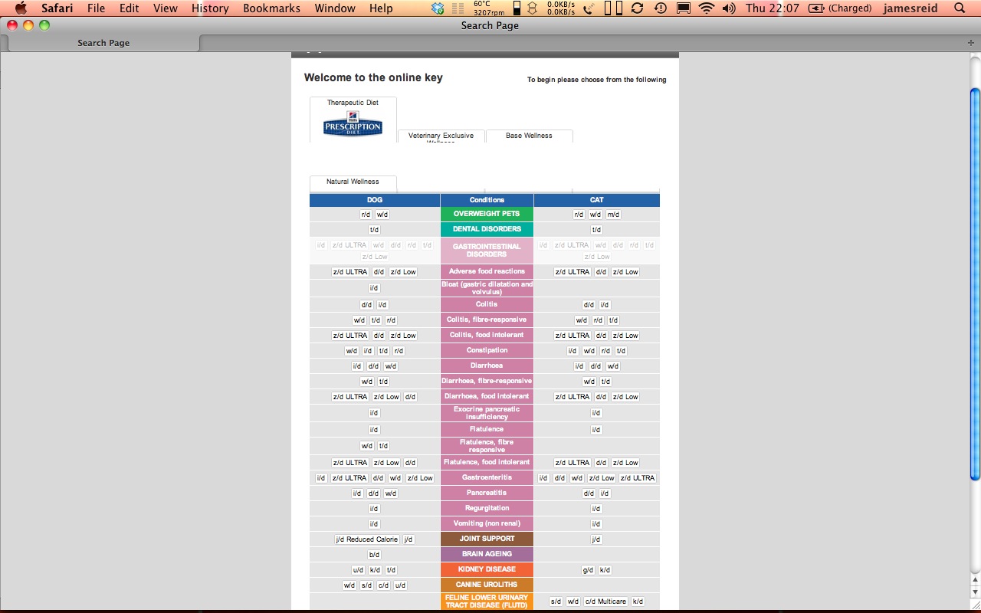Select the Gastroenteritis condition
The image size is (981, 613).
tap(487, 477)
